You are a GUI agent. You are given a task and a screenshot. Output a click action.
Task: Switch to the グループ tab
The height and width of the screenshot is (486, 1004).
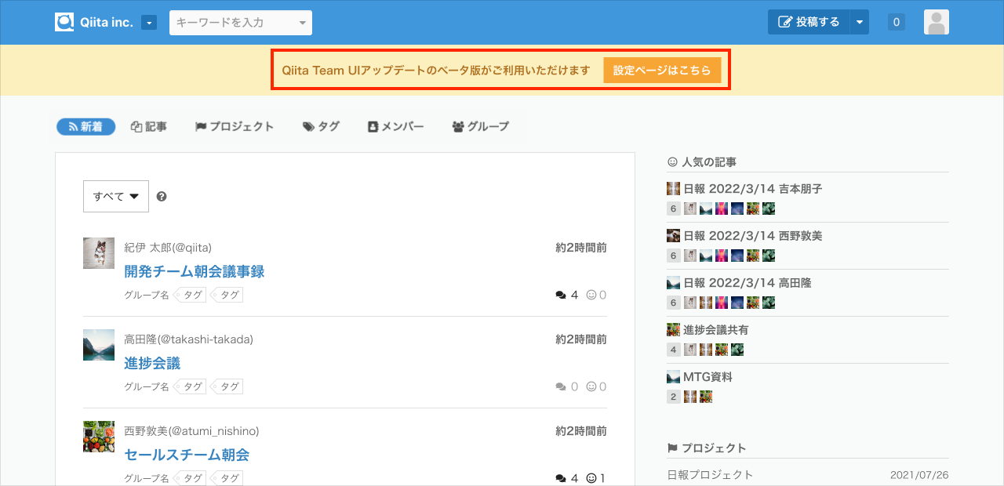click(x=481, y=126)
